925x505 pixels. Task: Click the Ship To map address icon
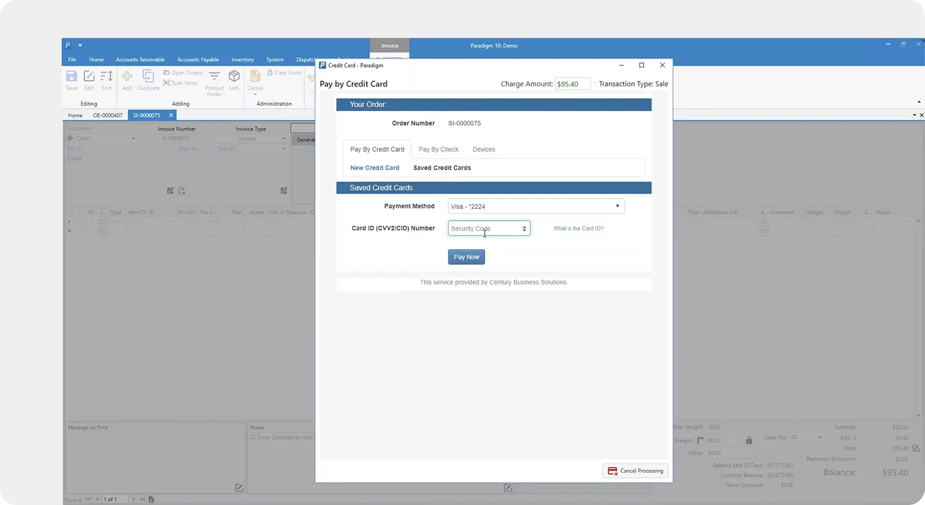pyautogui.click(x=284, y=191)
